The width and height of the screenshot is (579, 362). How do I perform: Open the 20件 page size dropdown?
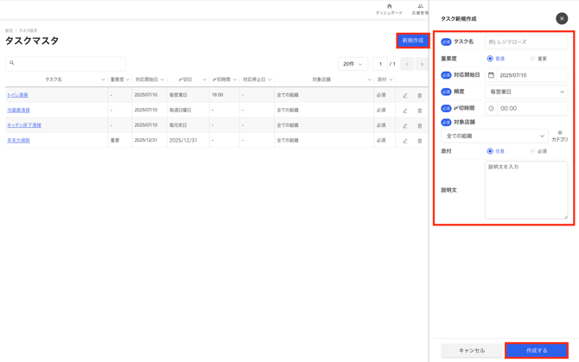(x=353, y=64)
